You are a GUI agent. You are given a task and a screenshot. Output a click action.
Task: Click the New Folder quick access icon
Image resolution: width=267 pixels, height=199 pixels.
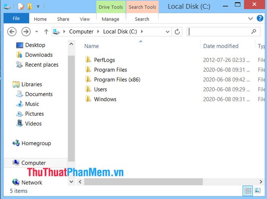29,6
